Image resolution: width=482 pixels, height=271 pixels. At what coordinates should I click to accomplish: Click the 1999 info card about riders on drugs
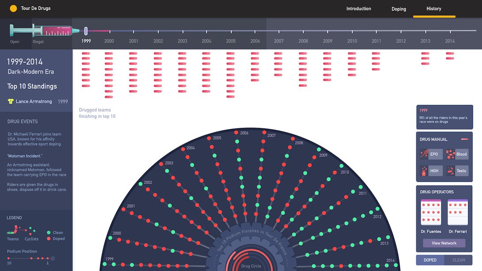pos(444,117)
